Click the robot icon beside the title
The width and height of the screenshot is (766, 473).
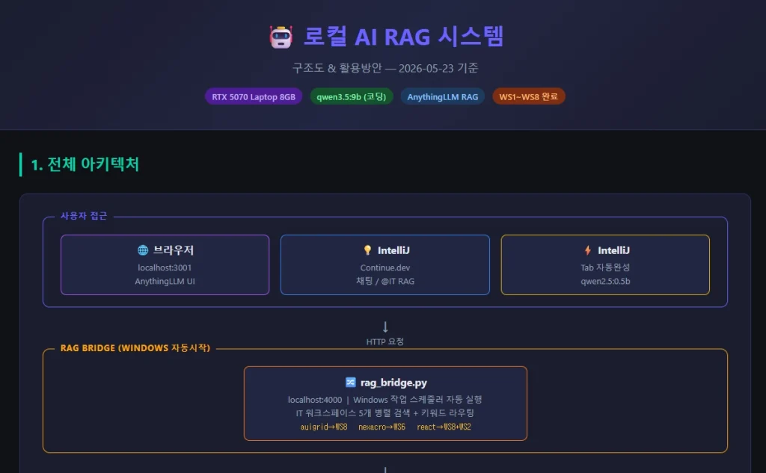click(x=281, y=37)
